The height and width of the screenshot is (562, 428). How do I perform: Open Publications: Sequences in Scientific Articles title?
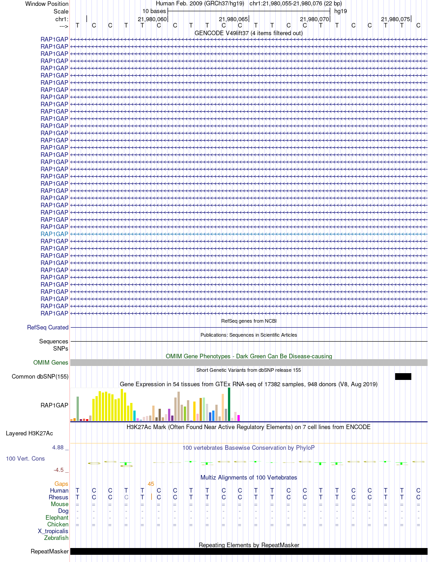tap(249, 335)
